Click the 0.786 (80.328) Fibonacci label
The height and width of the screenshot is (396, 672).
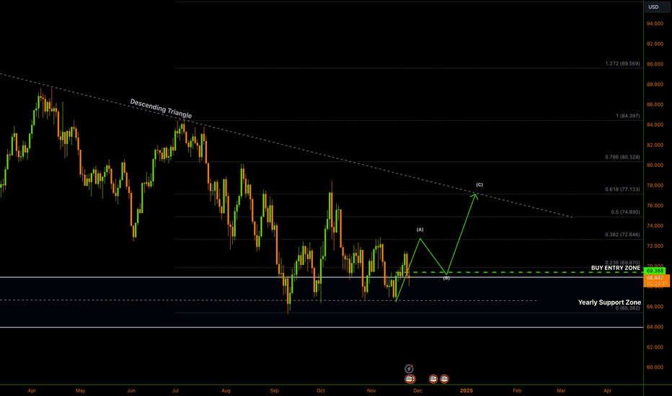pyautogui.click(x=623, y=157)
